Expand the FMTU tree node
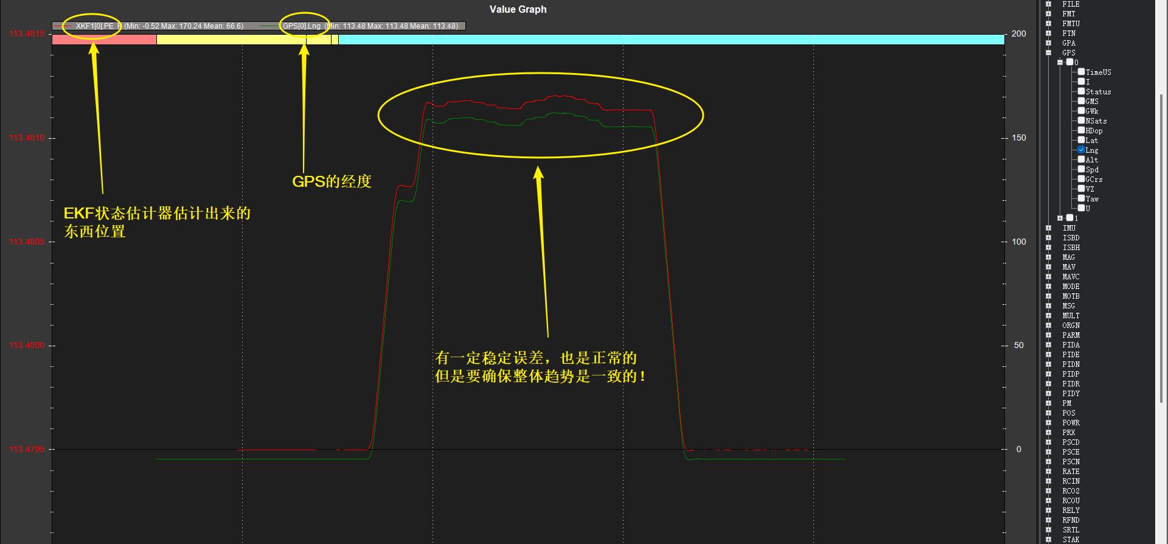This screenshot has height=544, width=1168. coord(1048,24)
